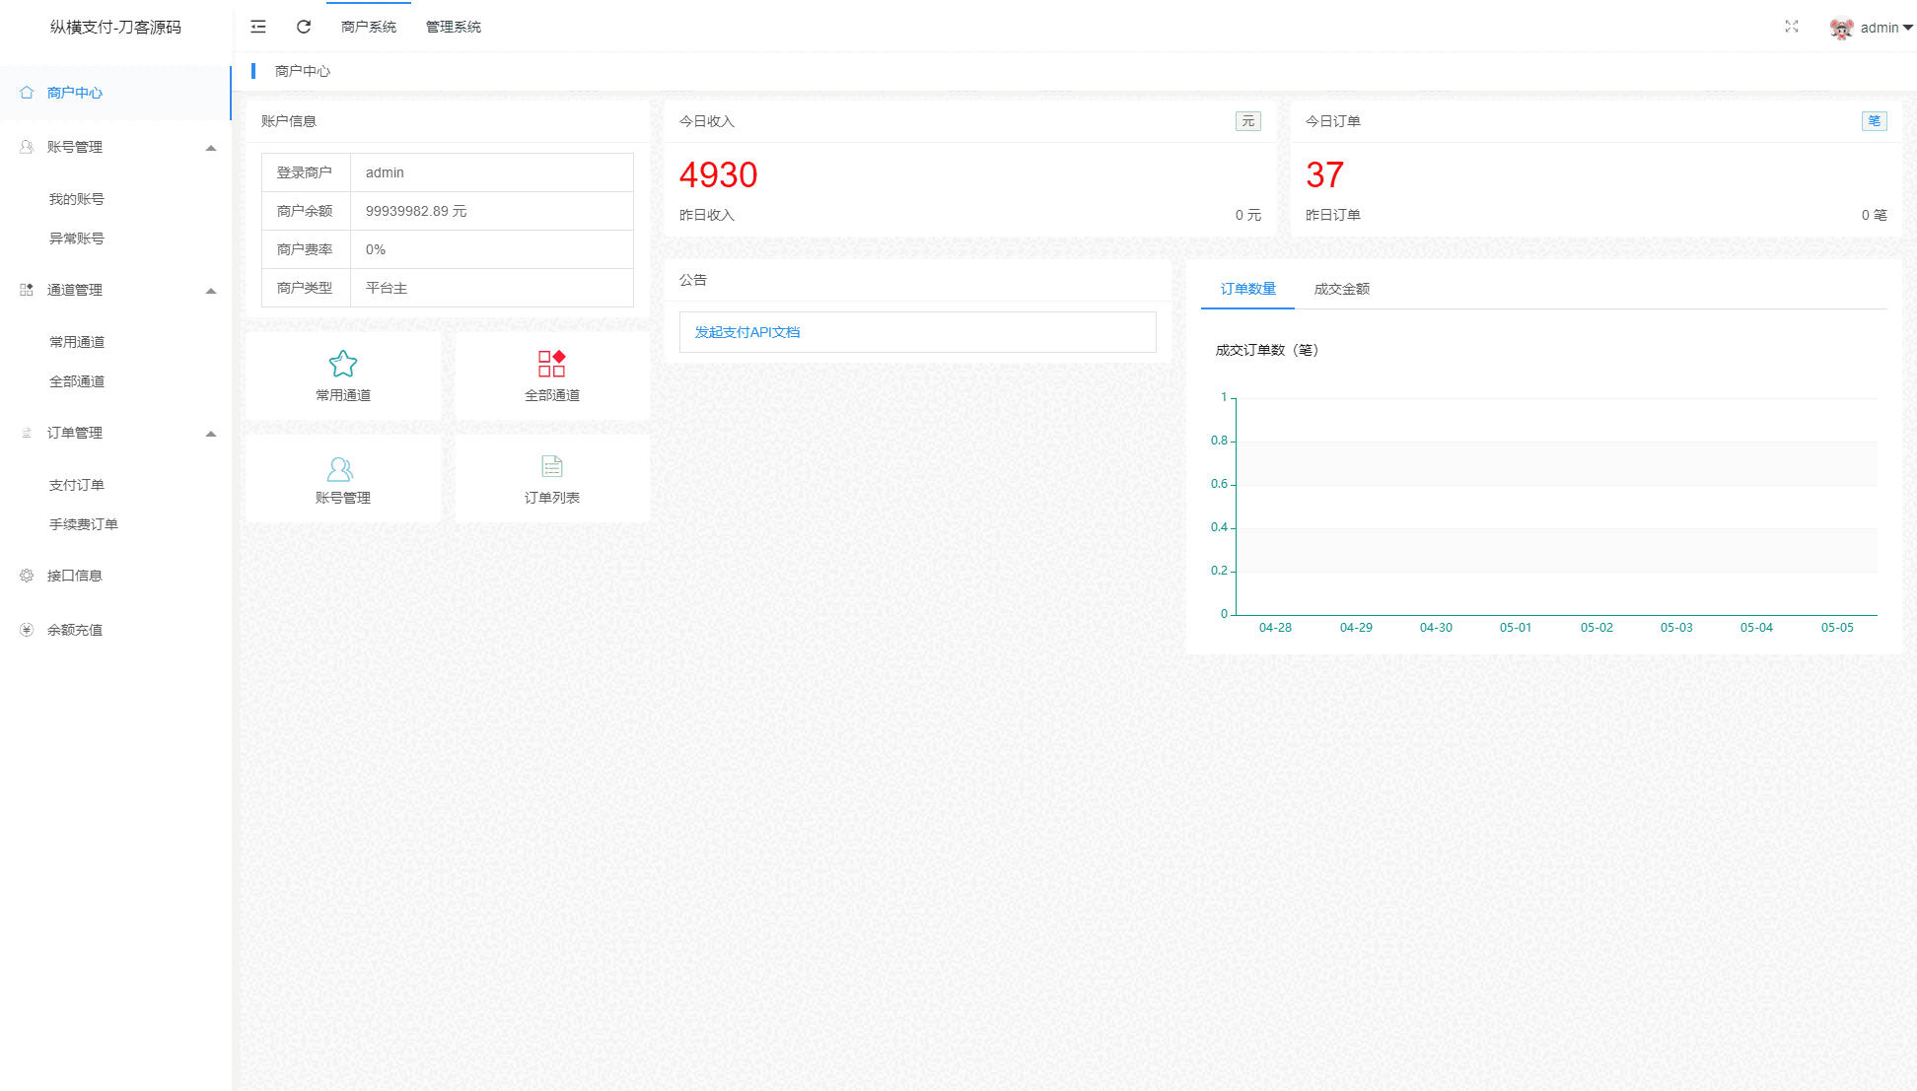1917x1091 pixels.
Task: Switch to 管理系统 top tab
Action: pyautogui.click(x=454, y=27)
